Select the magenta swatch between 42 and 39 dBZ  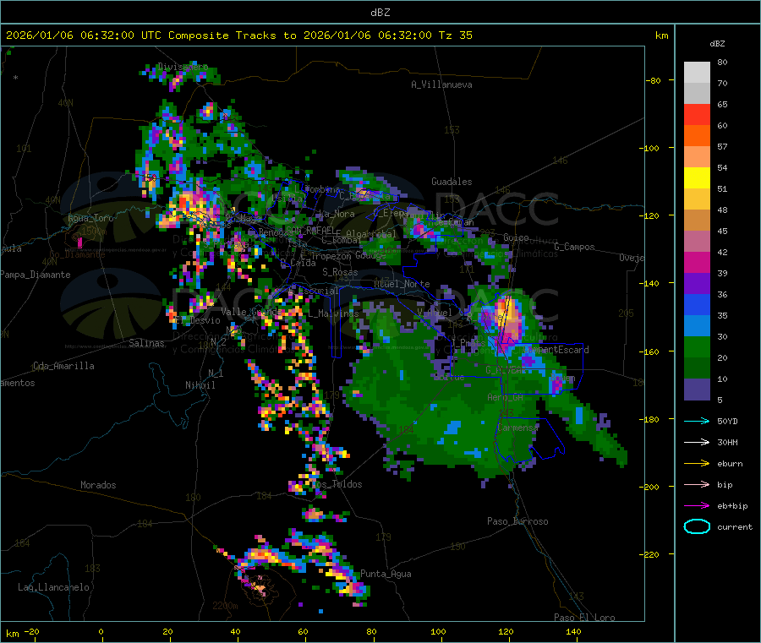tap(697, 262)
